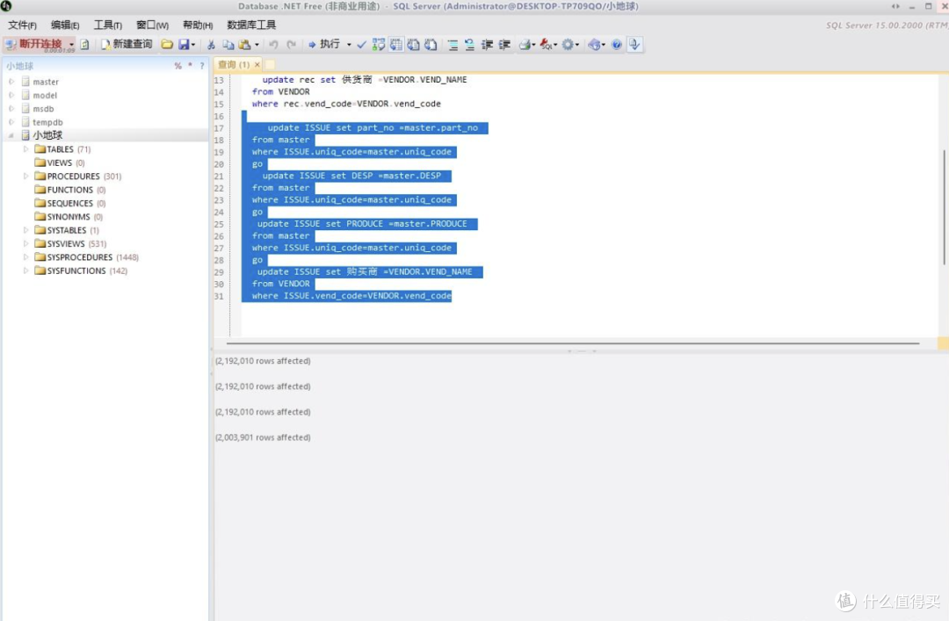Click the decrease indent icon
This screenshot has width=949, height=621.
[487, 45]
